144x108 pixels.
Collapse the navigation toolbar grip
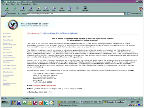[1, 9]
